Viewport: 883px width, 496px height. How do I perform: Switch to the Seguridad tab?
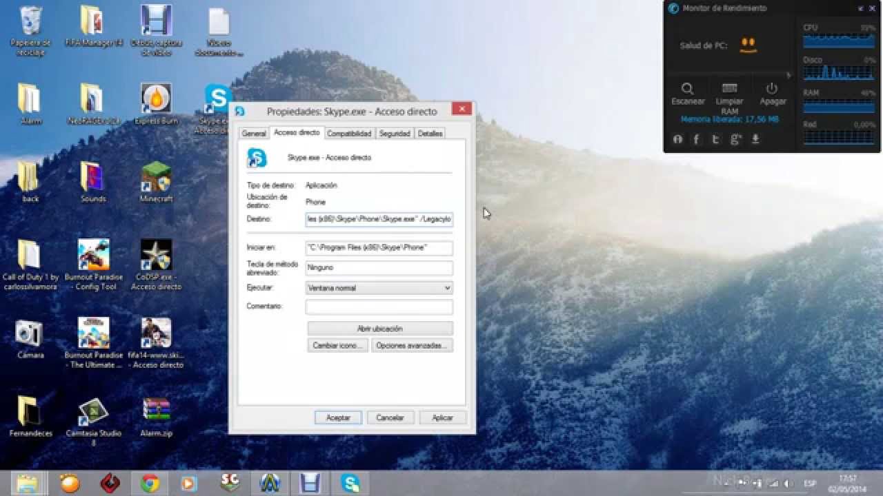pyautogui.click(x=395, y=134)
